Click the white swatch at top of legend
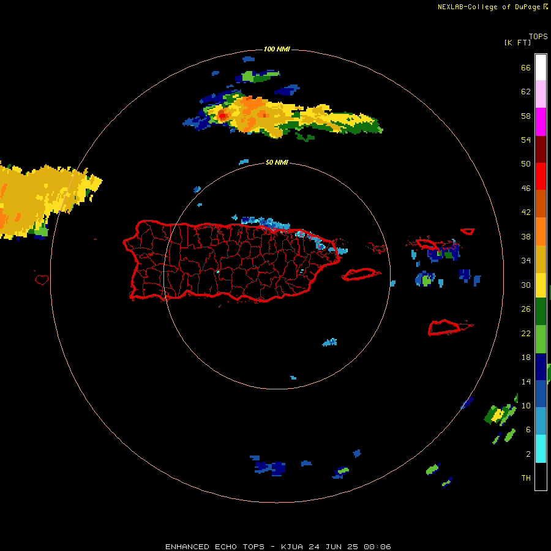Viewport: 551px width, 551px height. (x=541, y=67)
